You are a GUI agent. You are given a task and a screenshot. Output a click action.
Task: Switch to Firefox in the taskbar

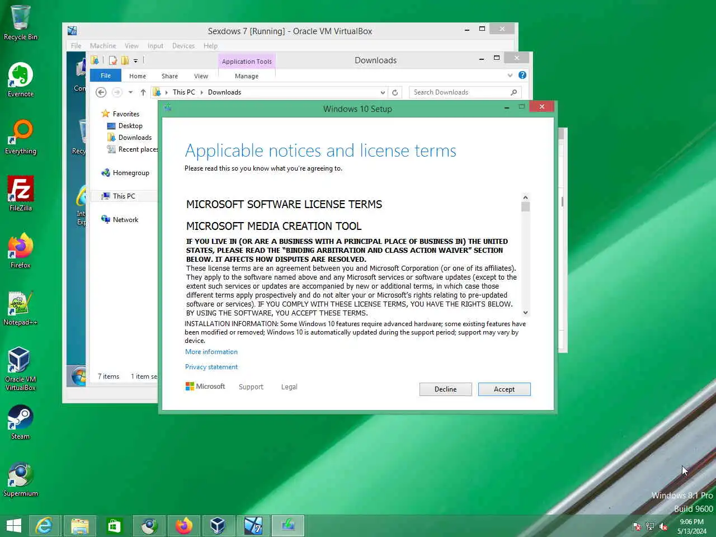pos(184,526)
